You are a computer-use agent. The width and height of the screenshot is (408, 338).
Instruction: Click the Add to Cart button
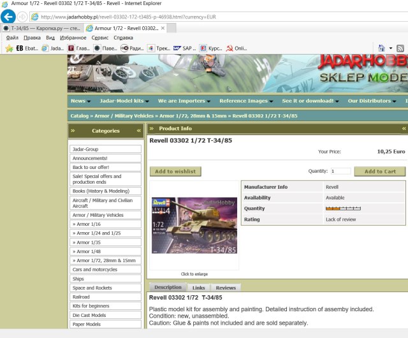[x=380, y=171]
